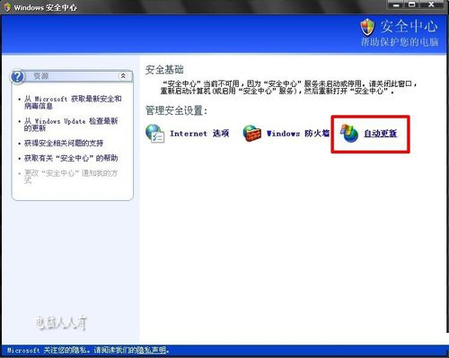Open the Windows 防火墙 link

[x=298, y=134]
